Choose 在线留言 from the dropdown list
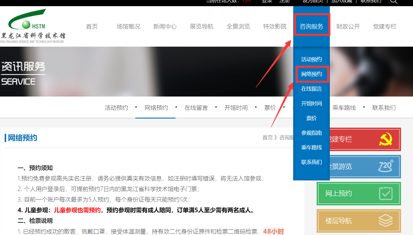The height and width of the screenshot is (235, 413). pyautogui.click(x=311, y=89)
